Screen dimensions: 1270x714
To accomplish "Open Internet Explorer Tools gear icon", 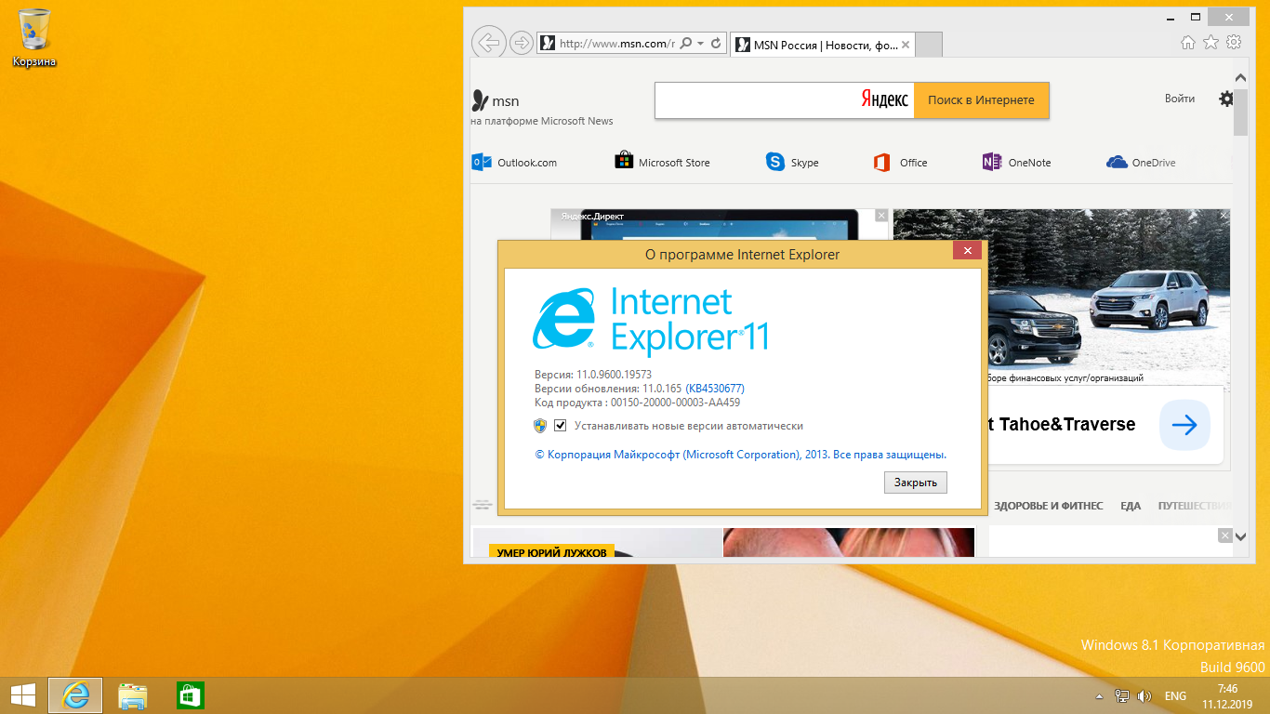I will pyautogui.click(x=1234, y=42).
